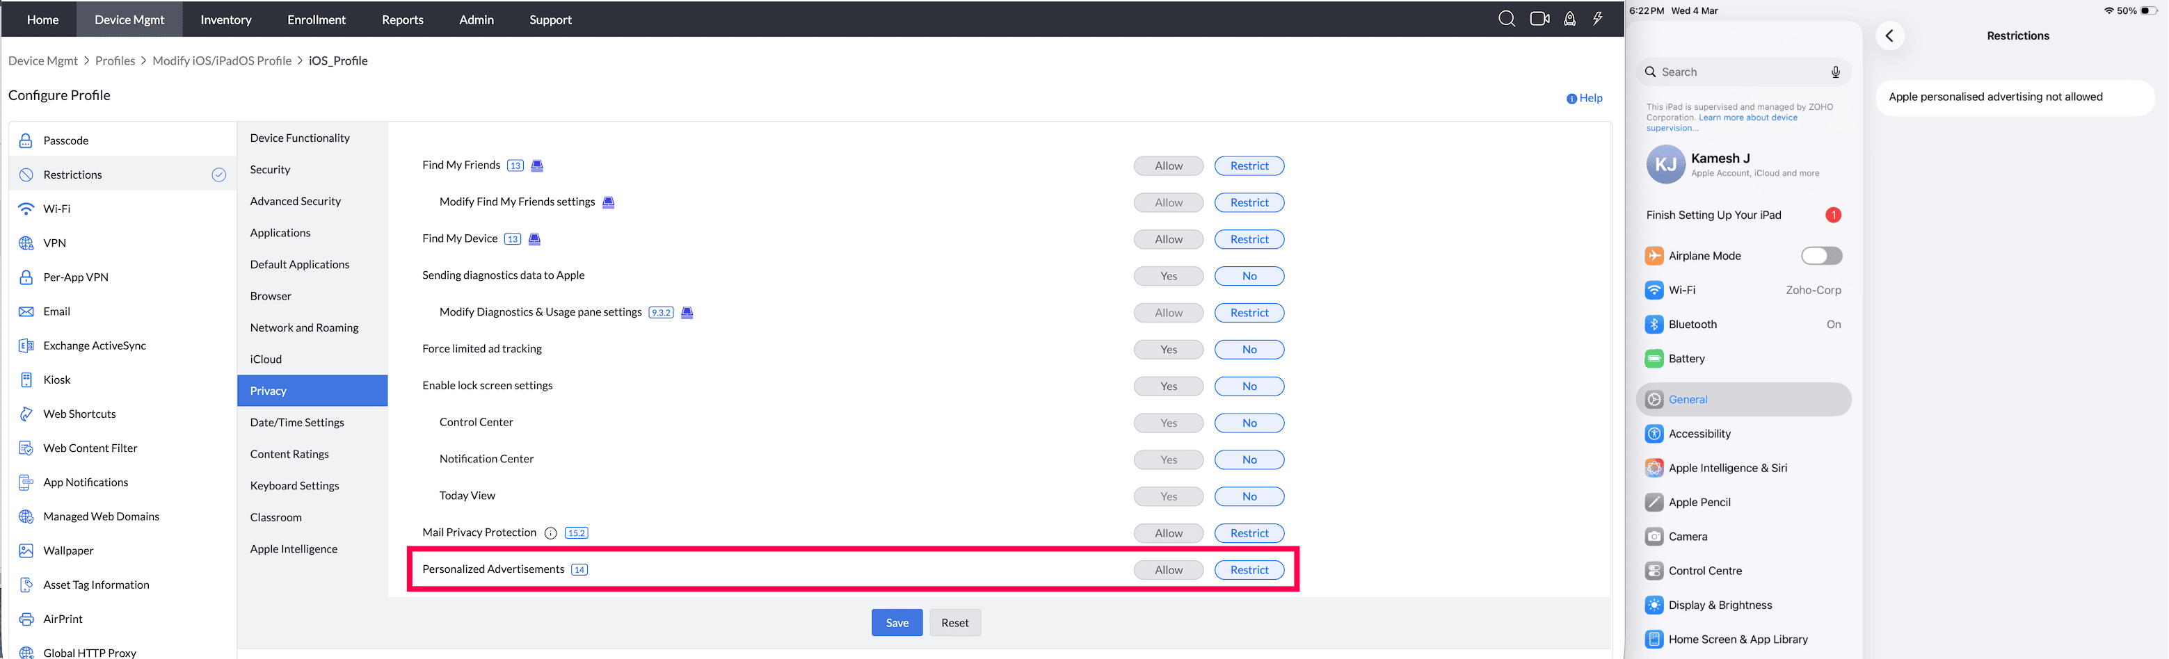Screen dimensions: 2169x659
Task: Tap the Camera icon in iPad settings
Action: coord(1654,536)
